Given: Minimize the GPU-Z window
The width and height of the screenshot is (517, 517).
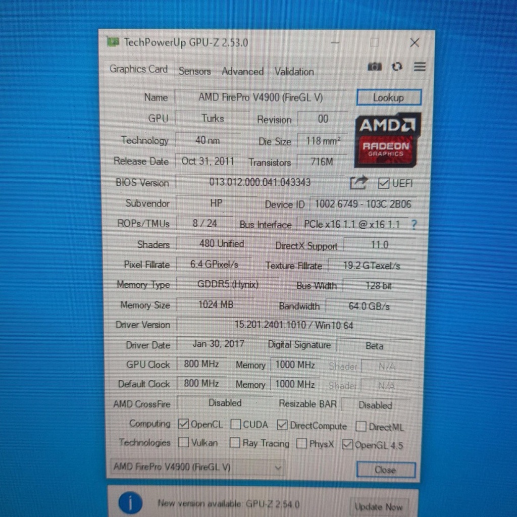Looking at the screenshot, I should coord(335,42).
